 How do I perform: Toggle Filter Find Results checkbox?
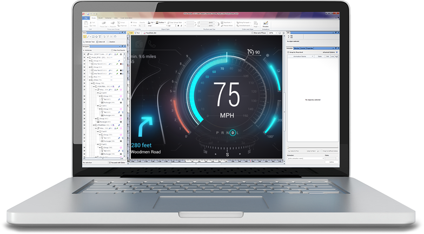point(112,50)
